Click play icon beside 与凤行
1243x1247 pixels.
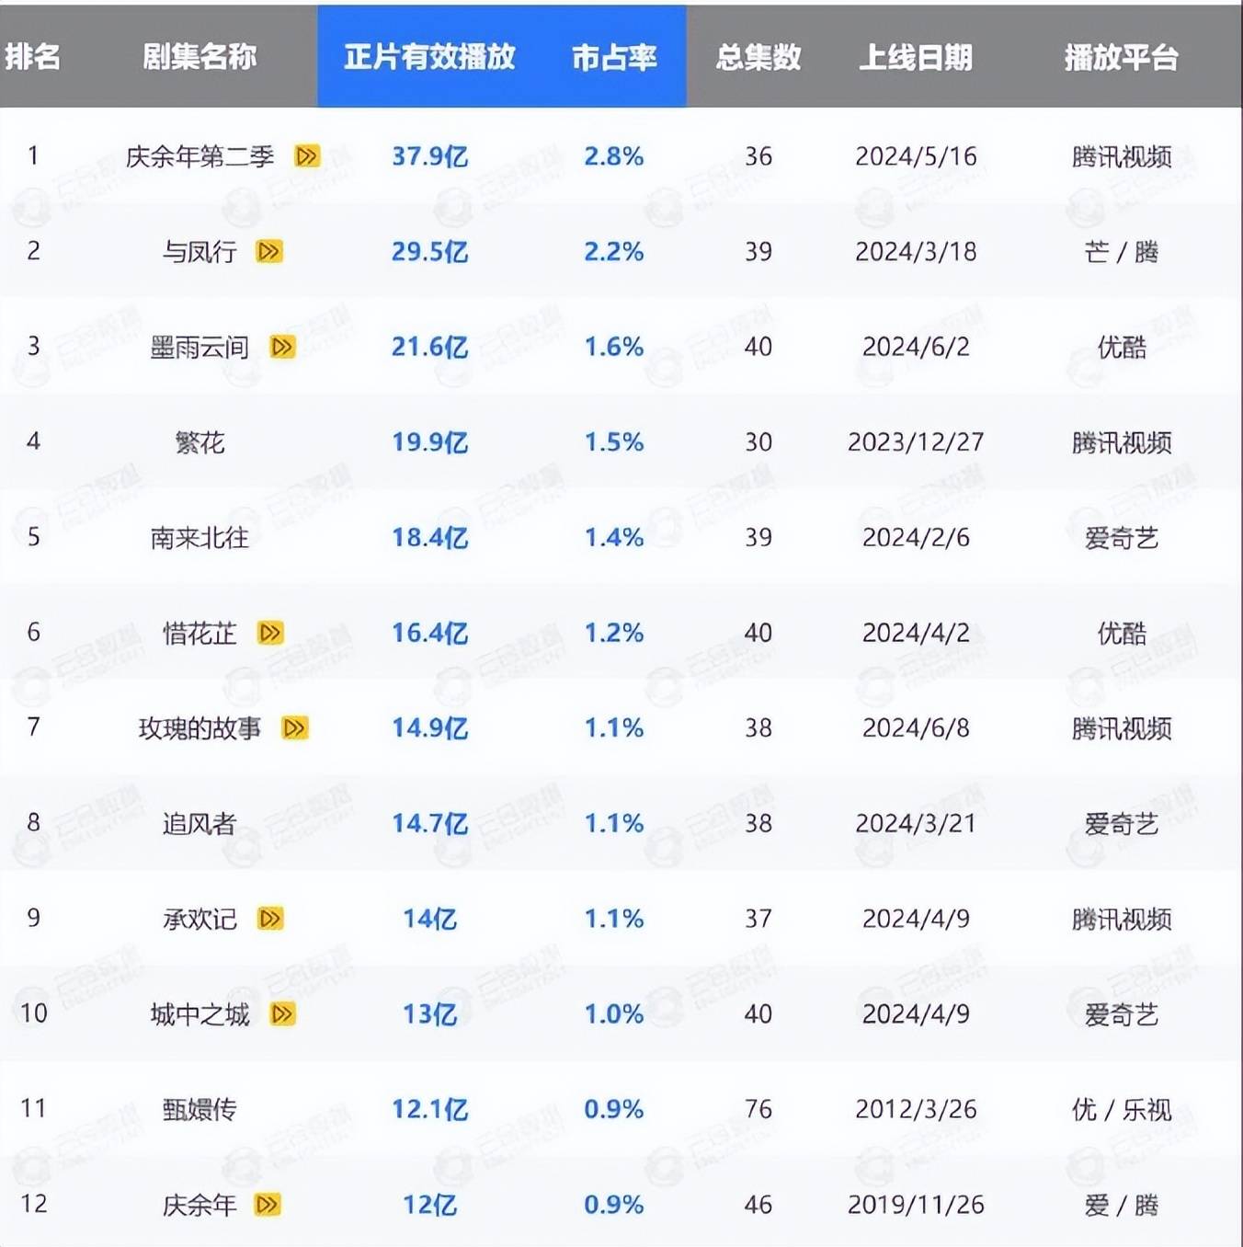(269, 251)
